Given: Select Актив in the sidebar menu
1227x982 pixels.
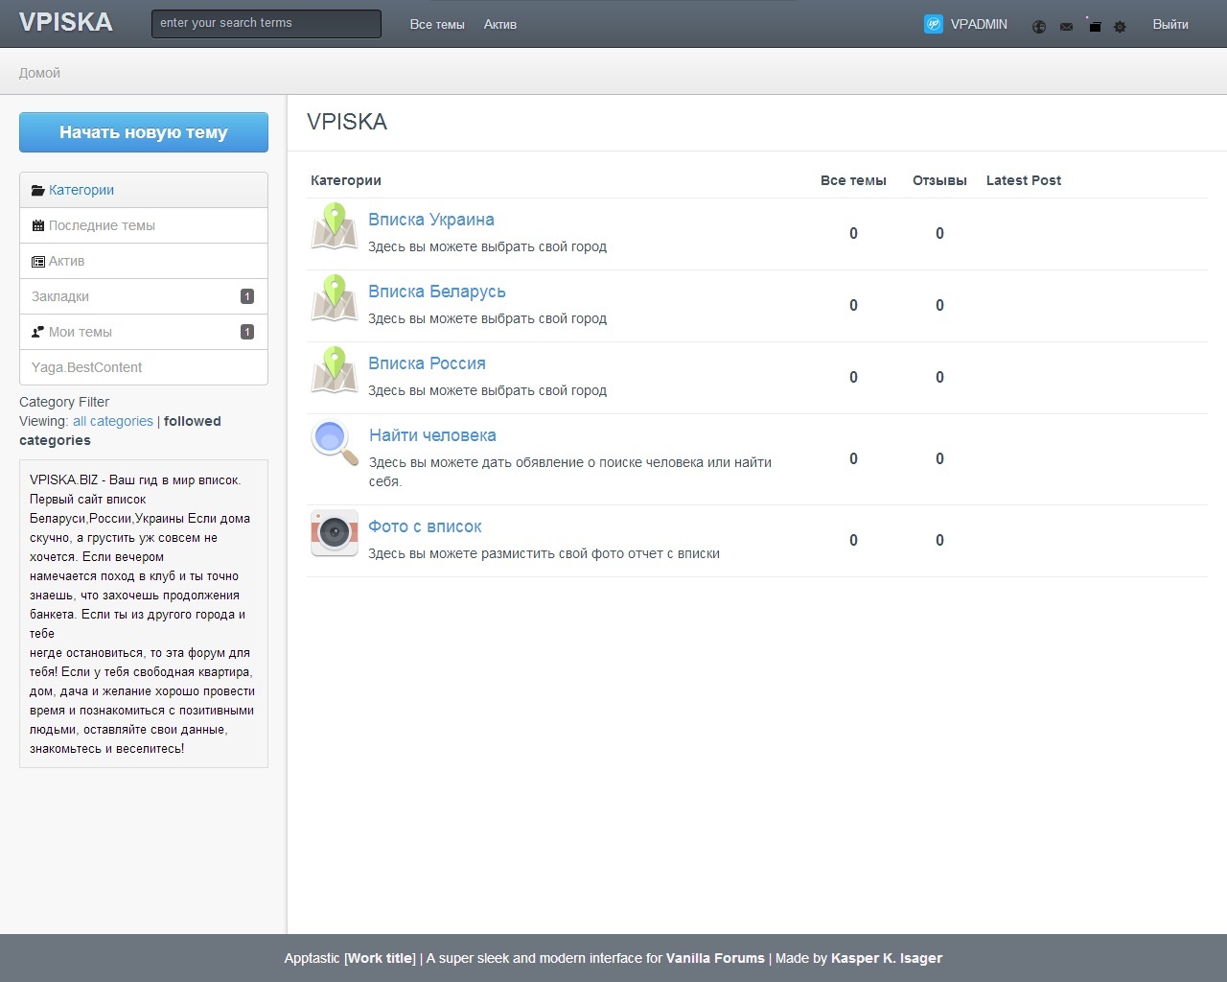Looking at the screenshot, I should (x=144, y=261).
